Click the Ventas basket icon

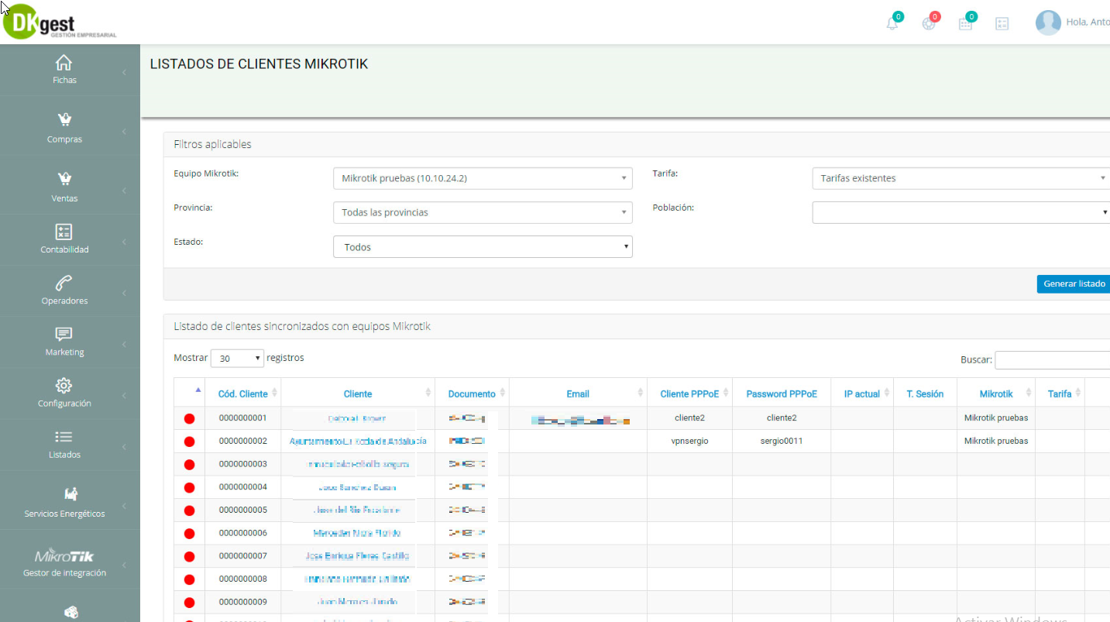64,178
